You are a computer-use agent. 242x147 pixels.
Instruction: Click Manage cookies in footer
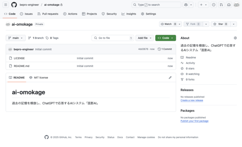[x=146, y=137]
